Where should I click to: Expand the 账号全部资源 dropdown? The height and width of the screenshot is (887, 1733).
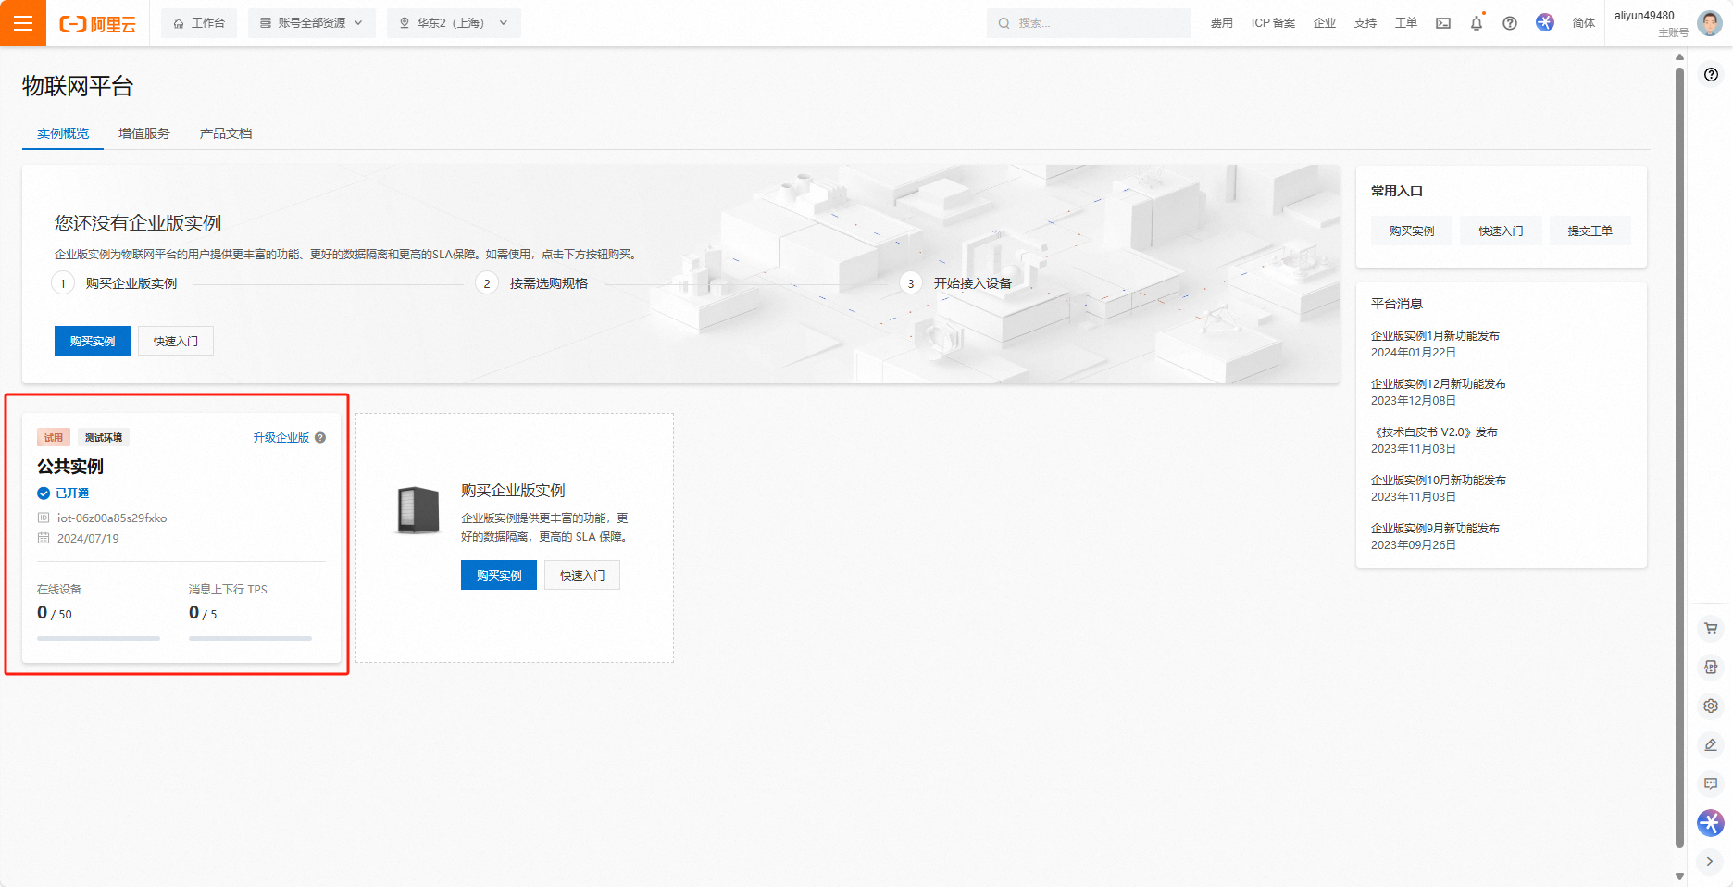[x=311, y=23]
